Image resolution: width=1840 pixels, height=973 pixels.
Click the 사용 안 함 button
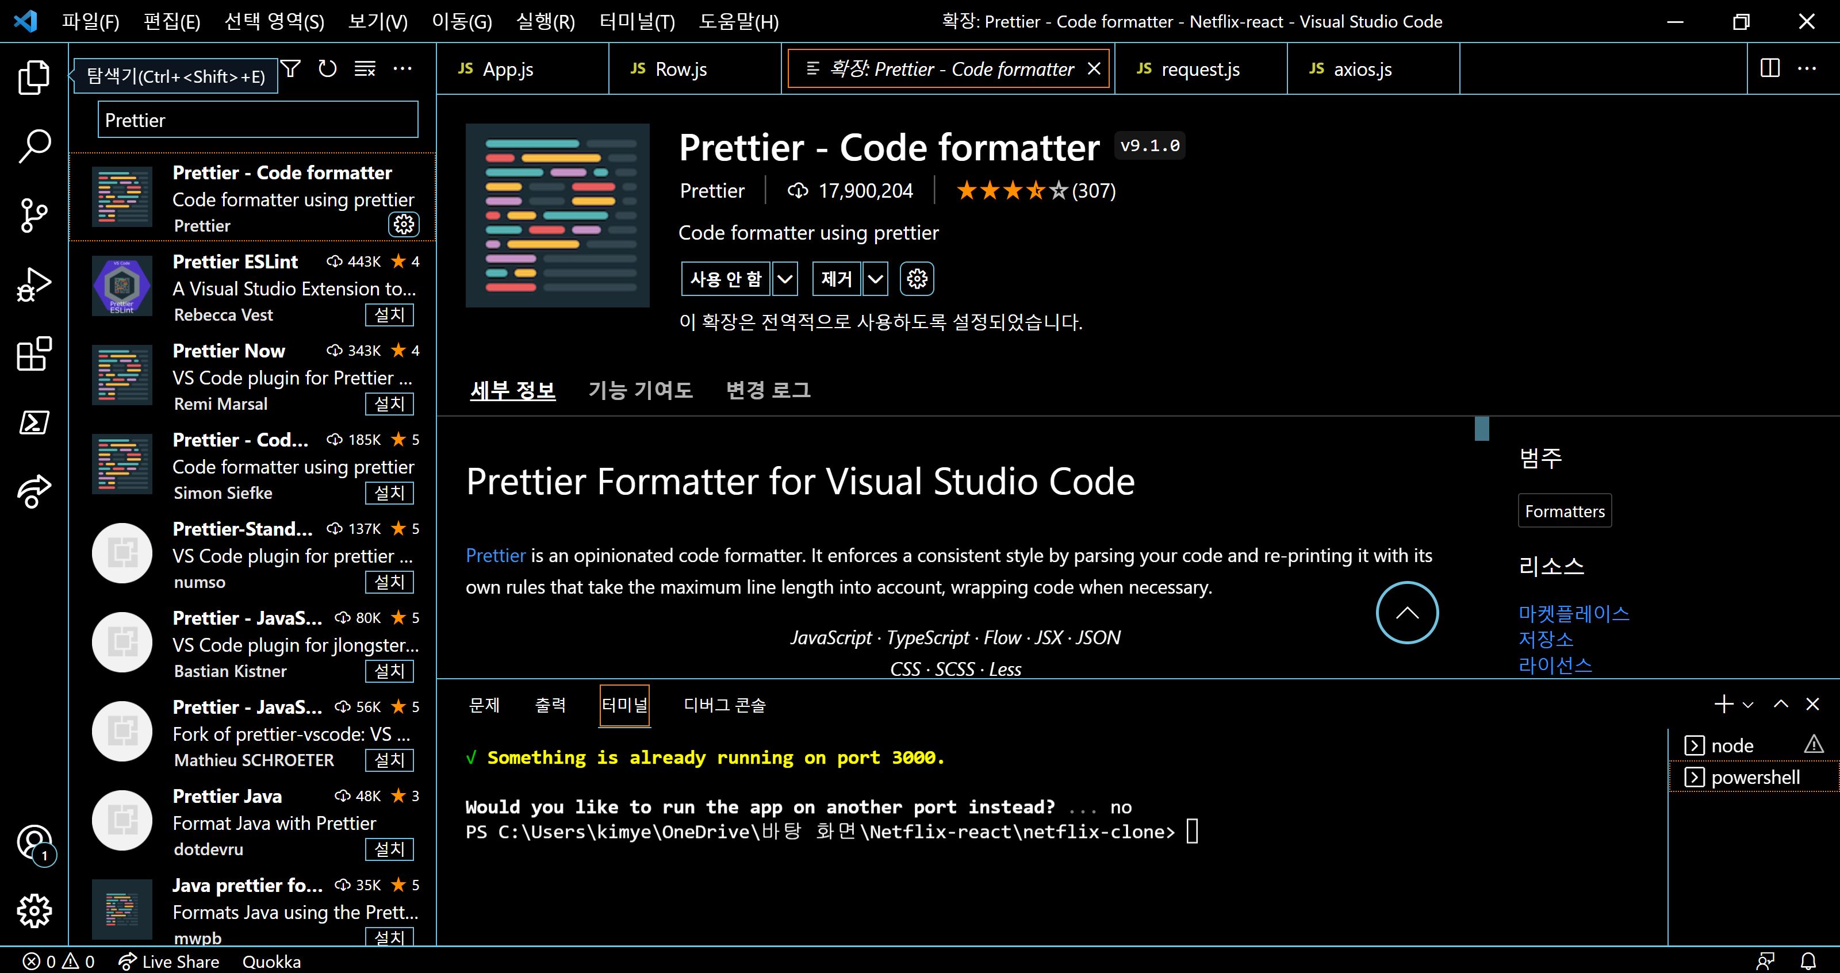tap(726, 278)
